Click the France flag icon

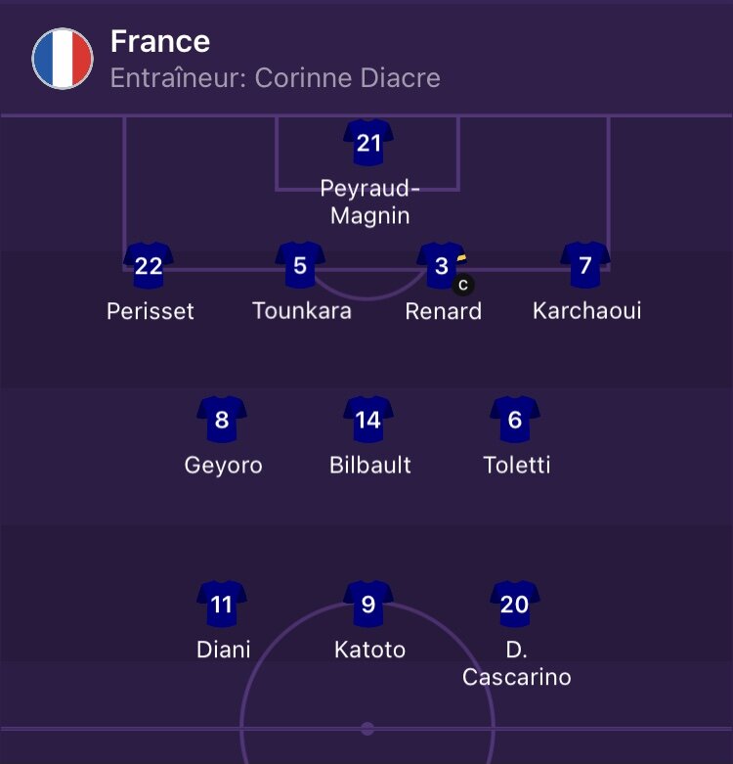pos(63,59)
